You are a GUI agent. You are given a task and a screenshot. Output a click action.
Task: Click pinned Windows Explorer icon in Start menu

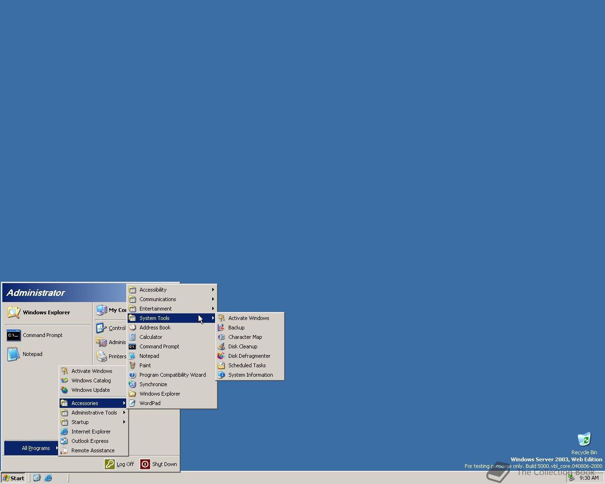14,312
